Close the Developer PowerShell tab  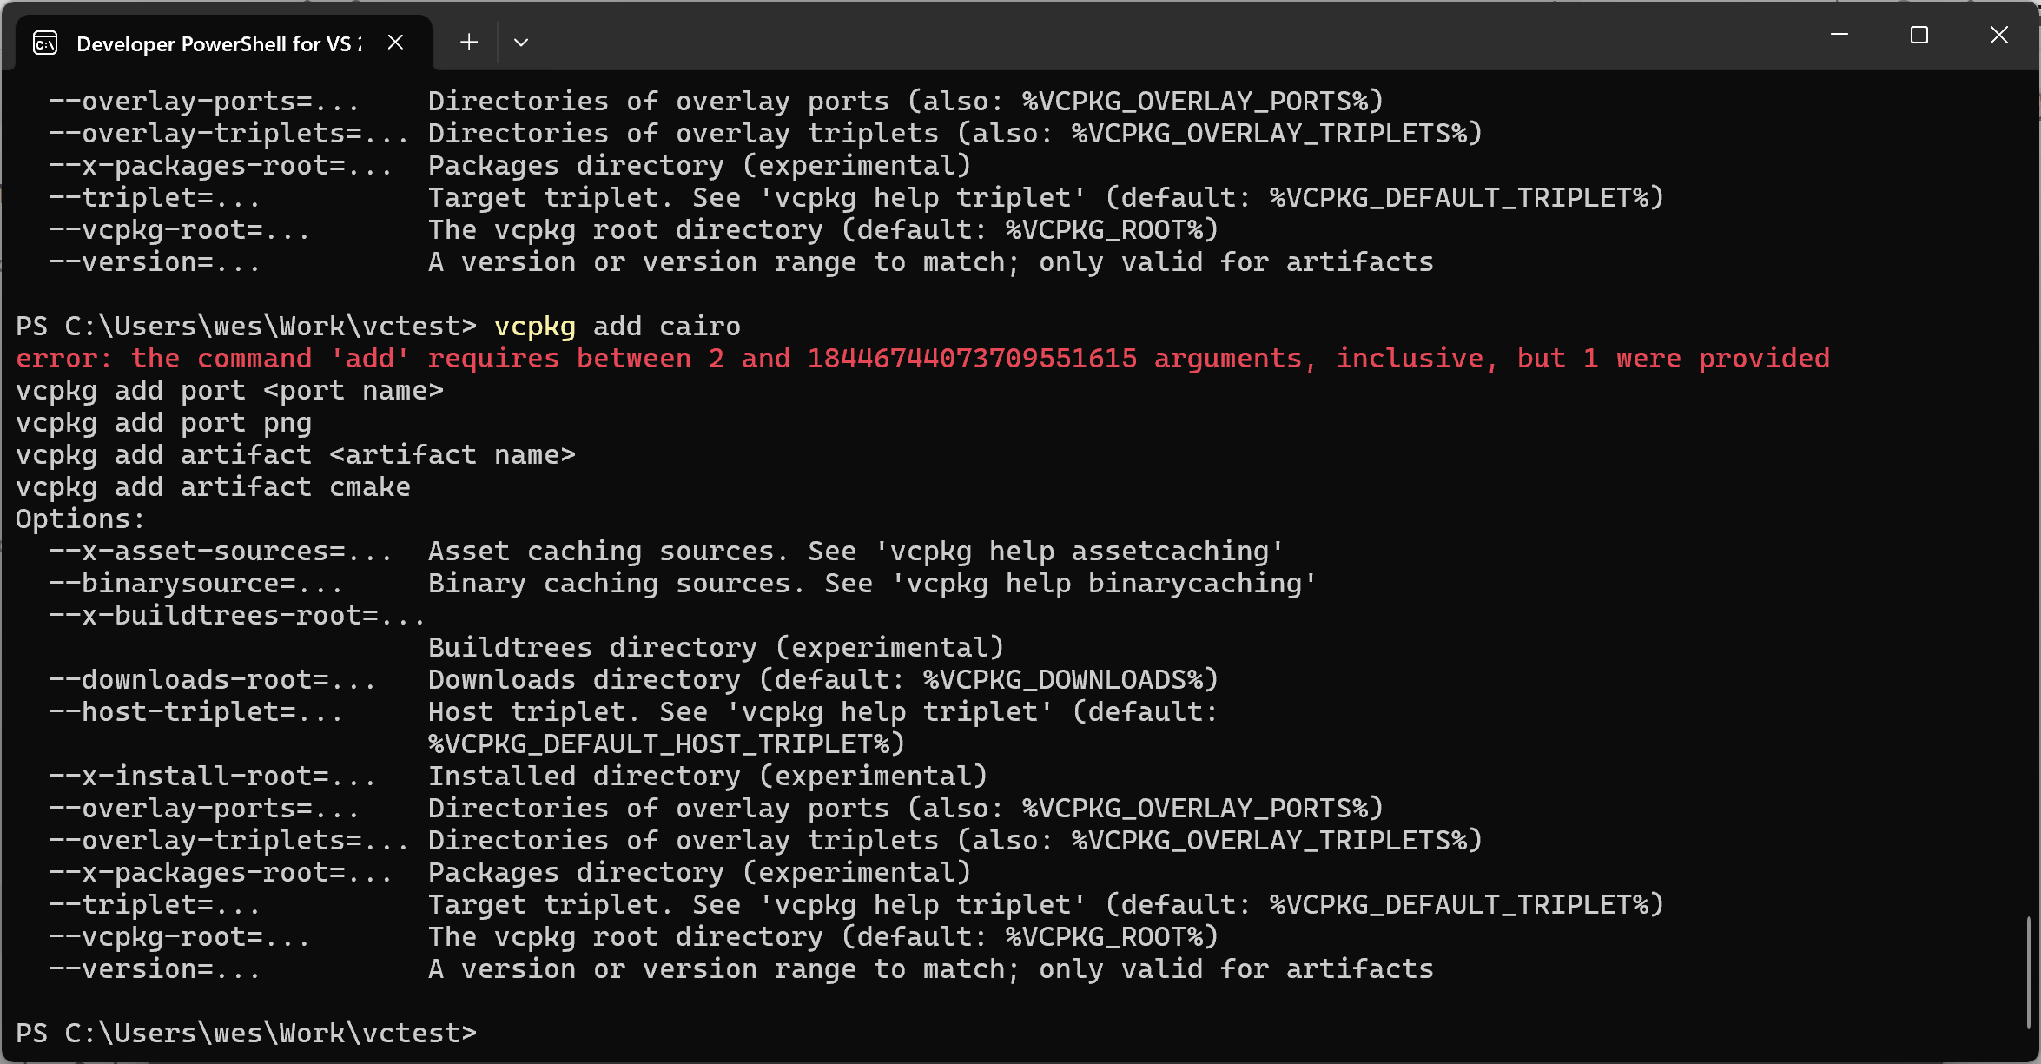tap(395, 43)
